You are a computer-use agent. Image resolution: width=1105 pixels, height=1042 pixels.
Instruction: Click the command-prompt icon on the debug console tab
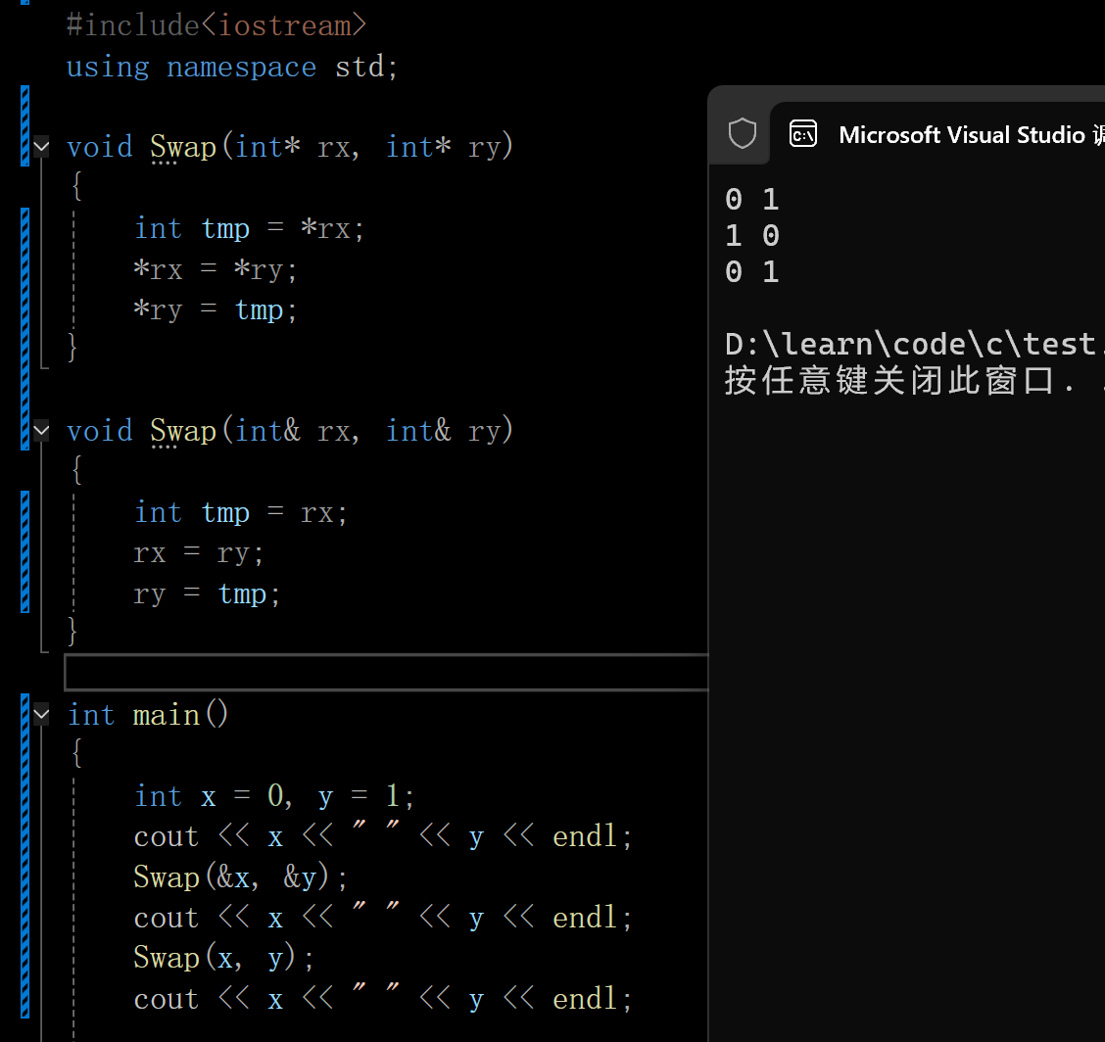coord(803,134)
